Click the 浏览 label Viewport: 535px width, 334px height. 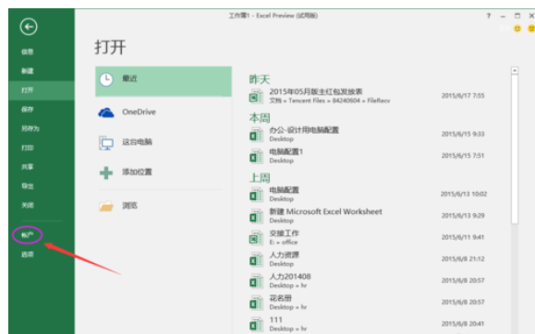[x=129, y=206]
